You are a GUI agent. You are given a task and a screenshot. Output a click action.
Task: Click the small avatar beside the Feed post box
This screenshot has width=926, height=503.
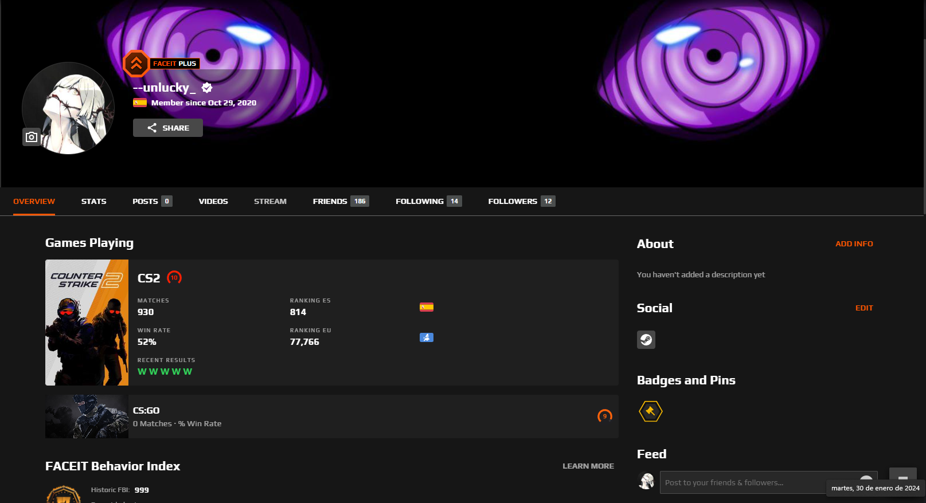(x=647, y=481)
